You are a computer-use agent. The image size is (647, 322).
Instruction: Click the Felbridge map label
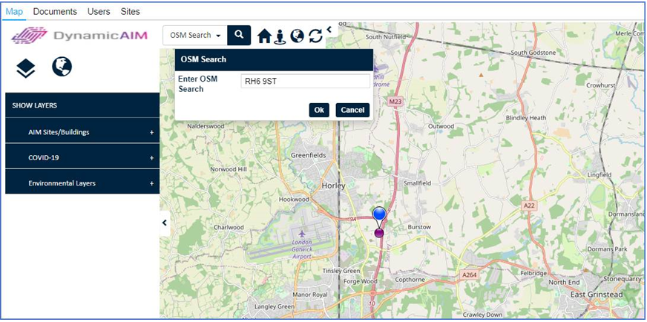(533, 273)
